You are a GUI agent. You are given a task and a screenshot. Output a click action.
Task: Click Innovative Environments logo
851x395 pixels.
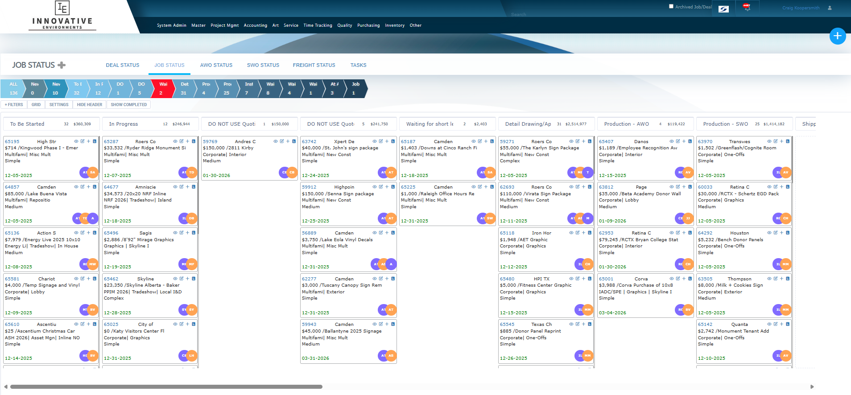62,16
